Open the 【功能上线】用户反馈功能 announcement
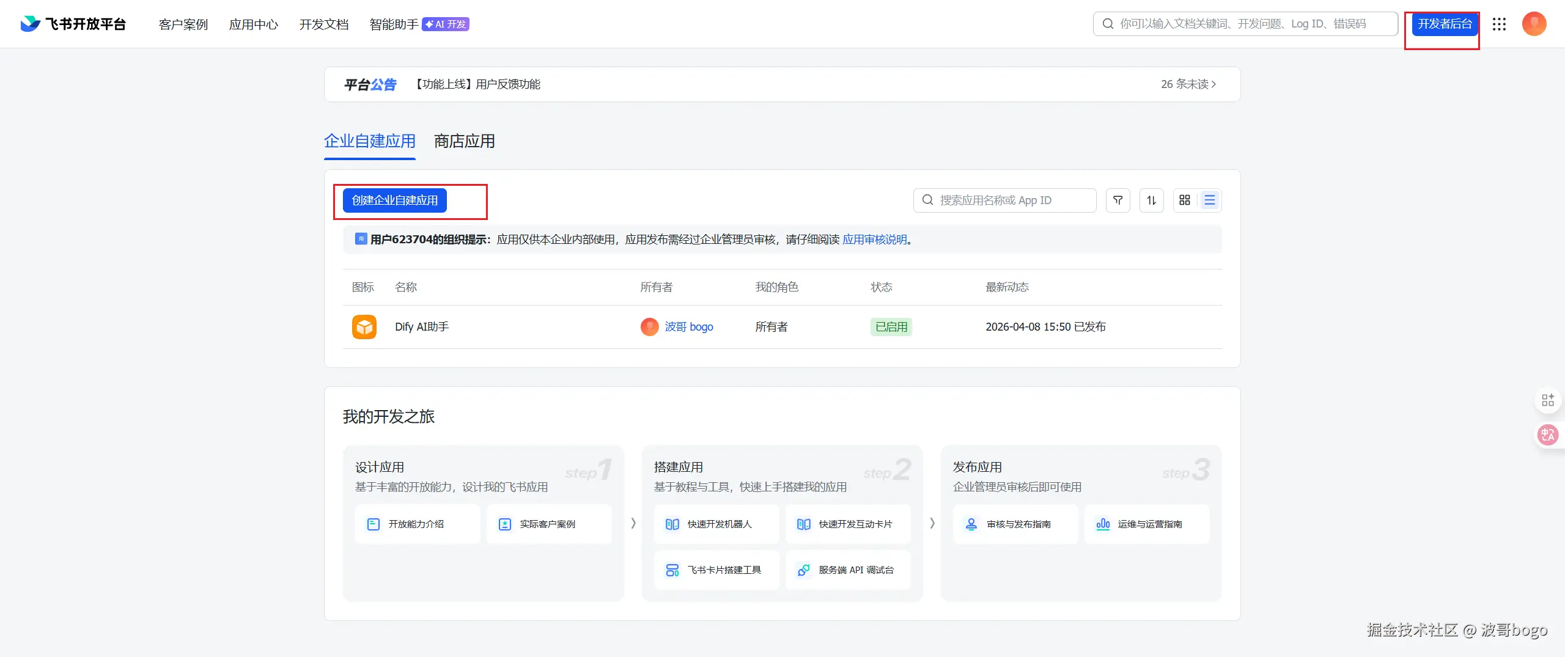Image resolution: width=1565 pixels, height=657 pixels. point(476,84)
